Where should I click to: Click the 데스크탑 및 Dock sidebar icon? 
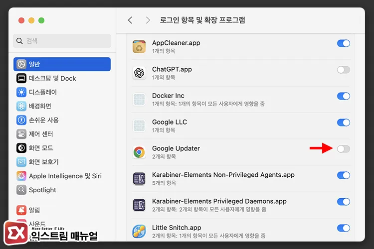point(21,78)
